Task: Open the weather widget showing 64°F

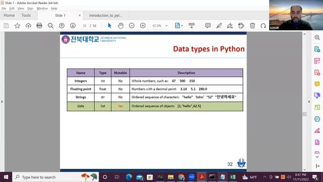Action: point(249,177)
